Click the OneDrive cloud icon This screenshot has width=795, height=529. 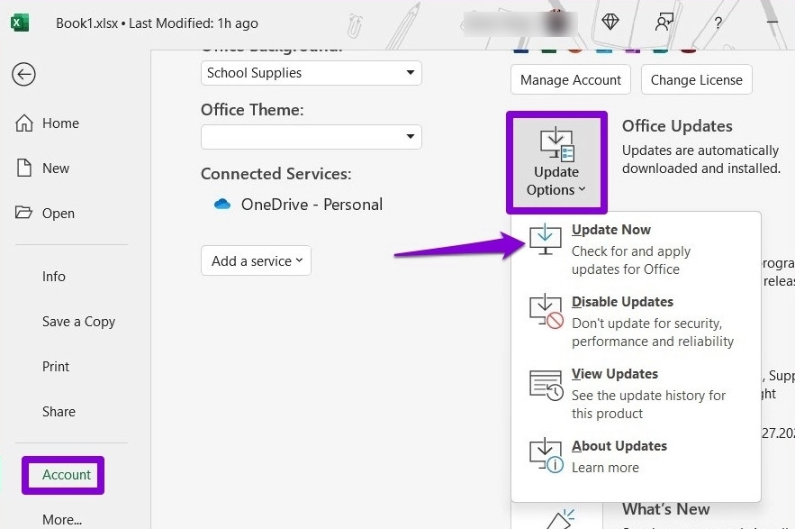(222, 204)
